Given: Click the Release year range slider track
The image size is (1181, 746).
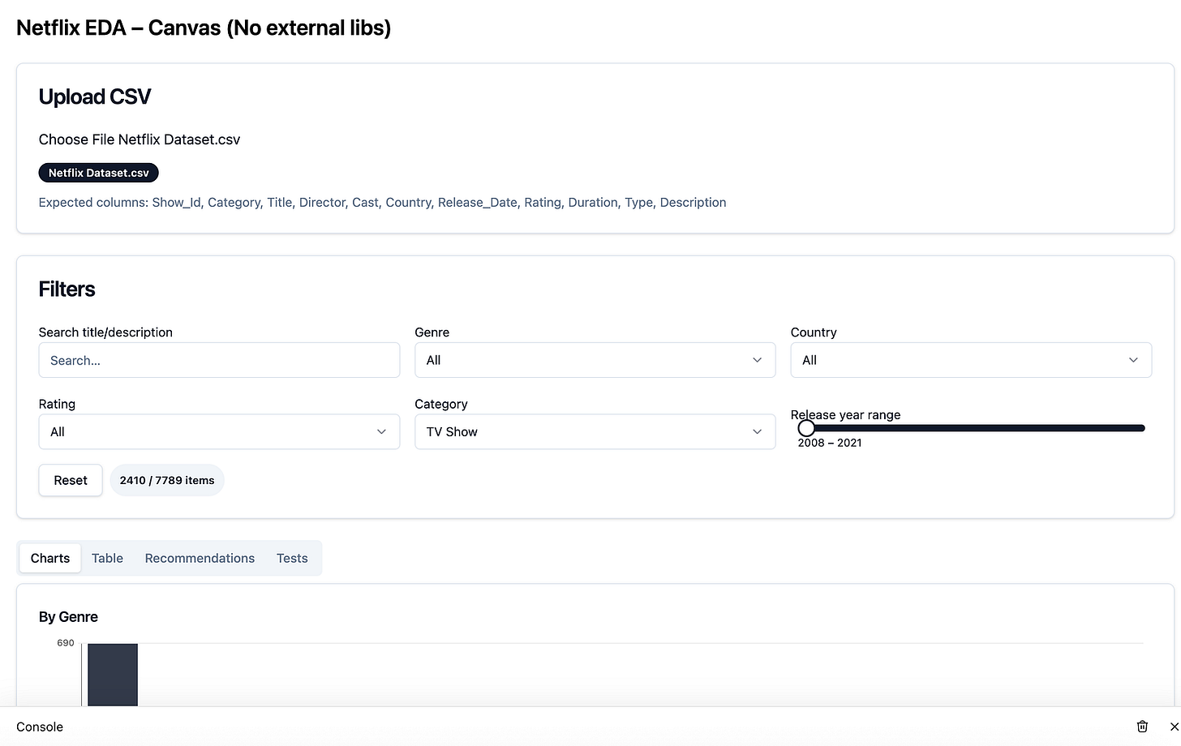Looking at the screenshot, I should pos(973,428).
